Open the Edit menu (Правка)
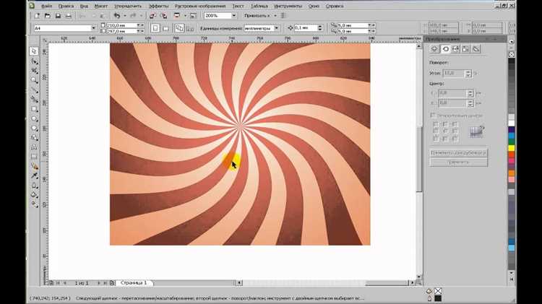 [x=66, y=6]
